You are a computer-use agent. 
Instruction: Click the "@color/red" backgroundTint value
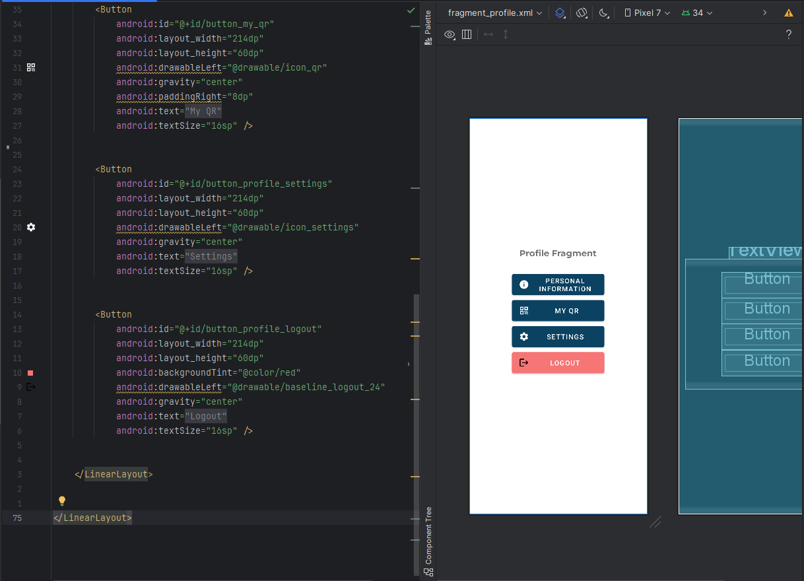(x=269, y=372)
